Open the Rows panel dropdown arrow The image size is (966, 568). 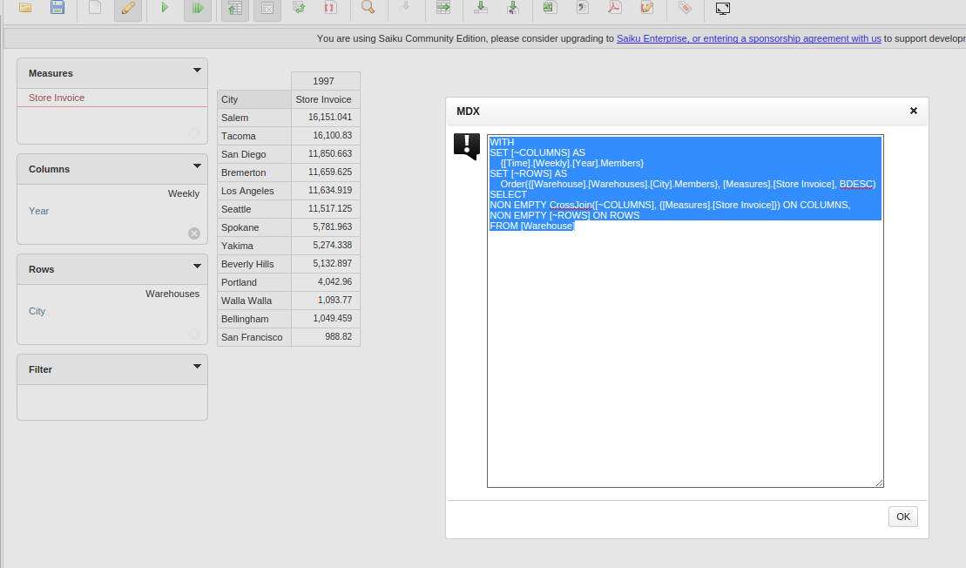pyautogui.click(x=197, y=266)
